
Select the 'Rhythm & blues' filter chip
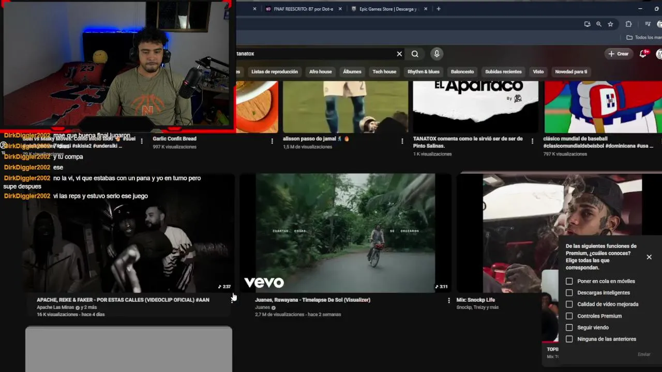point(424,72)
